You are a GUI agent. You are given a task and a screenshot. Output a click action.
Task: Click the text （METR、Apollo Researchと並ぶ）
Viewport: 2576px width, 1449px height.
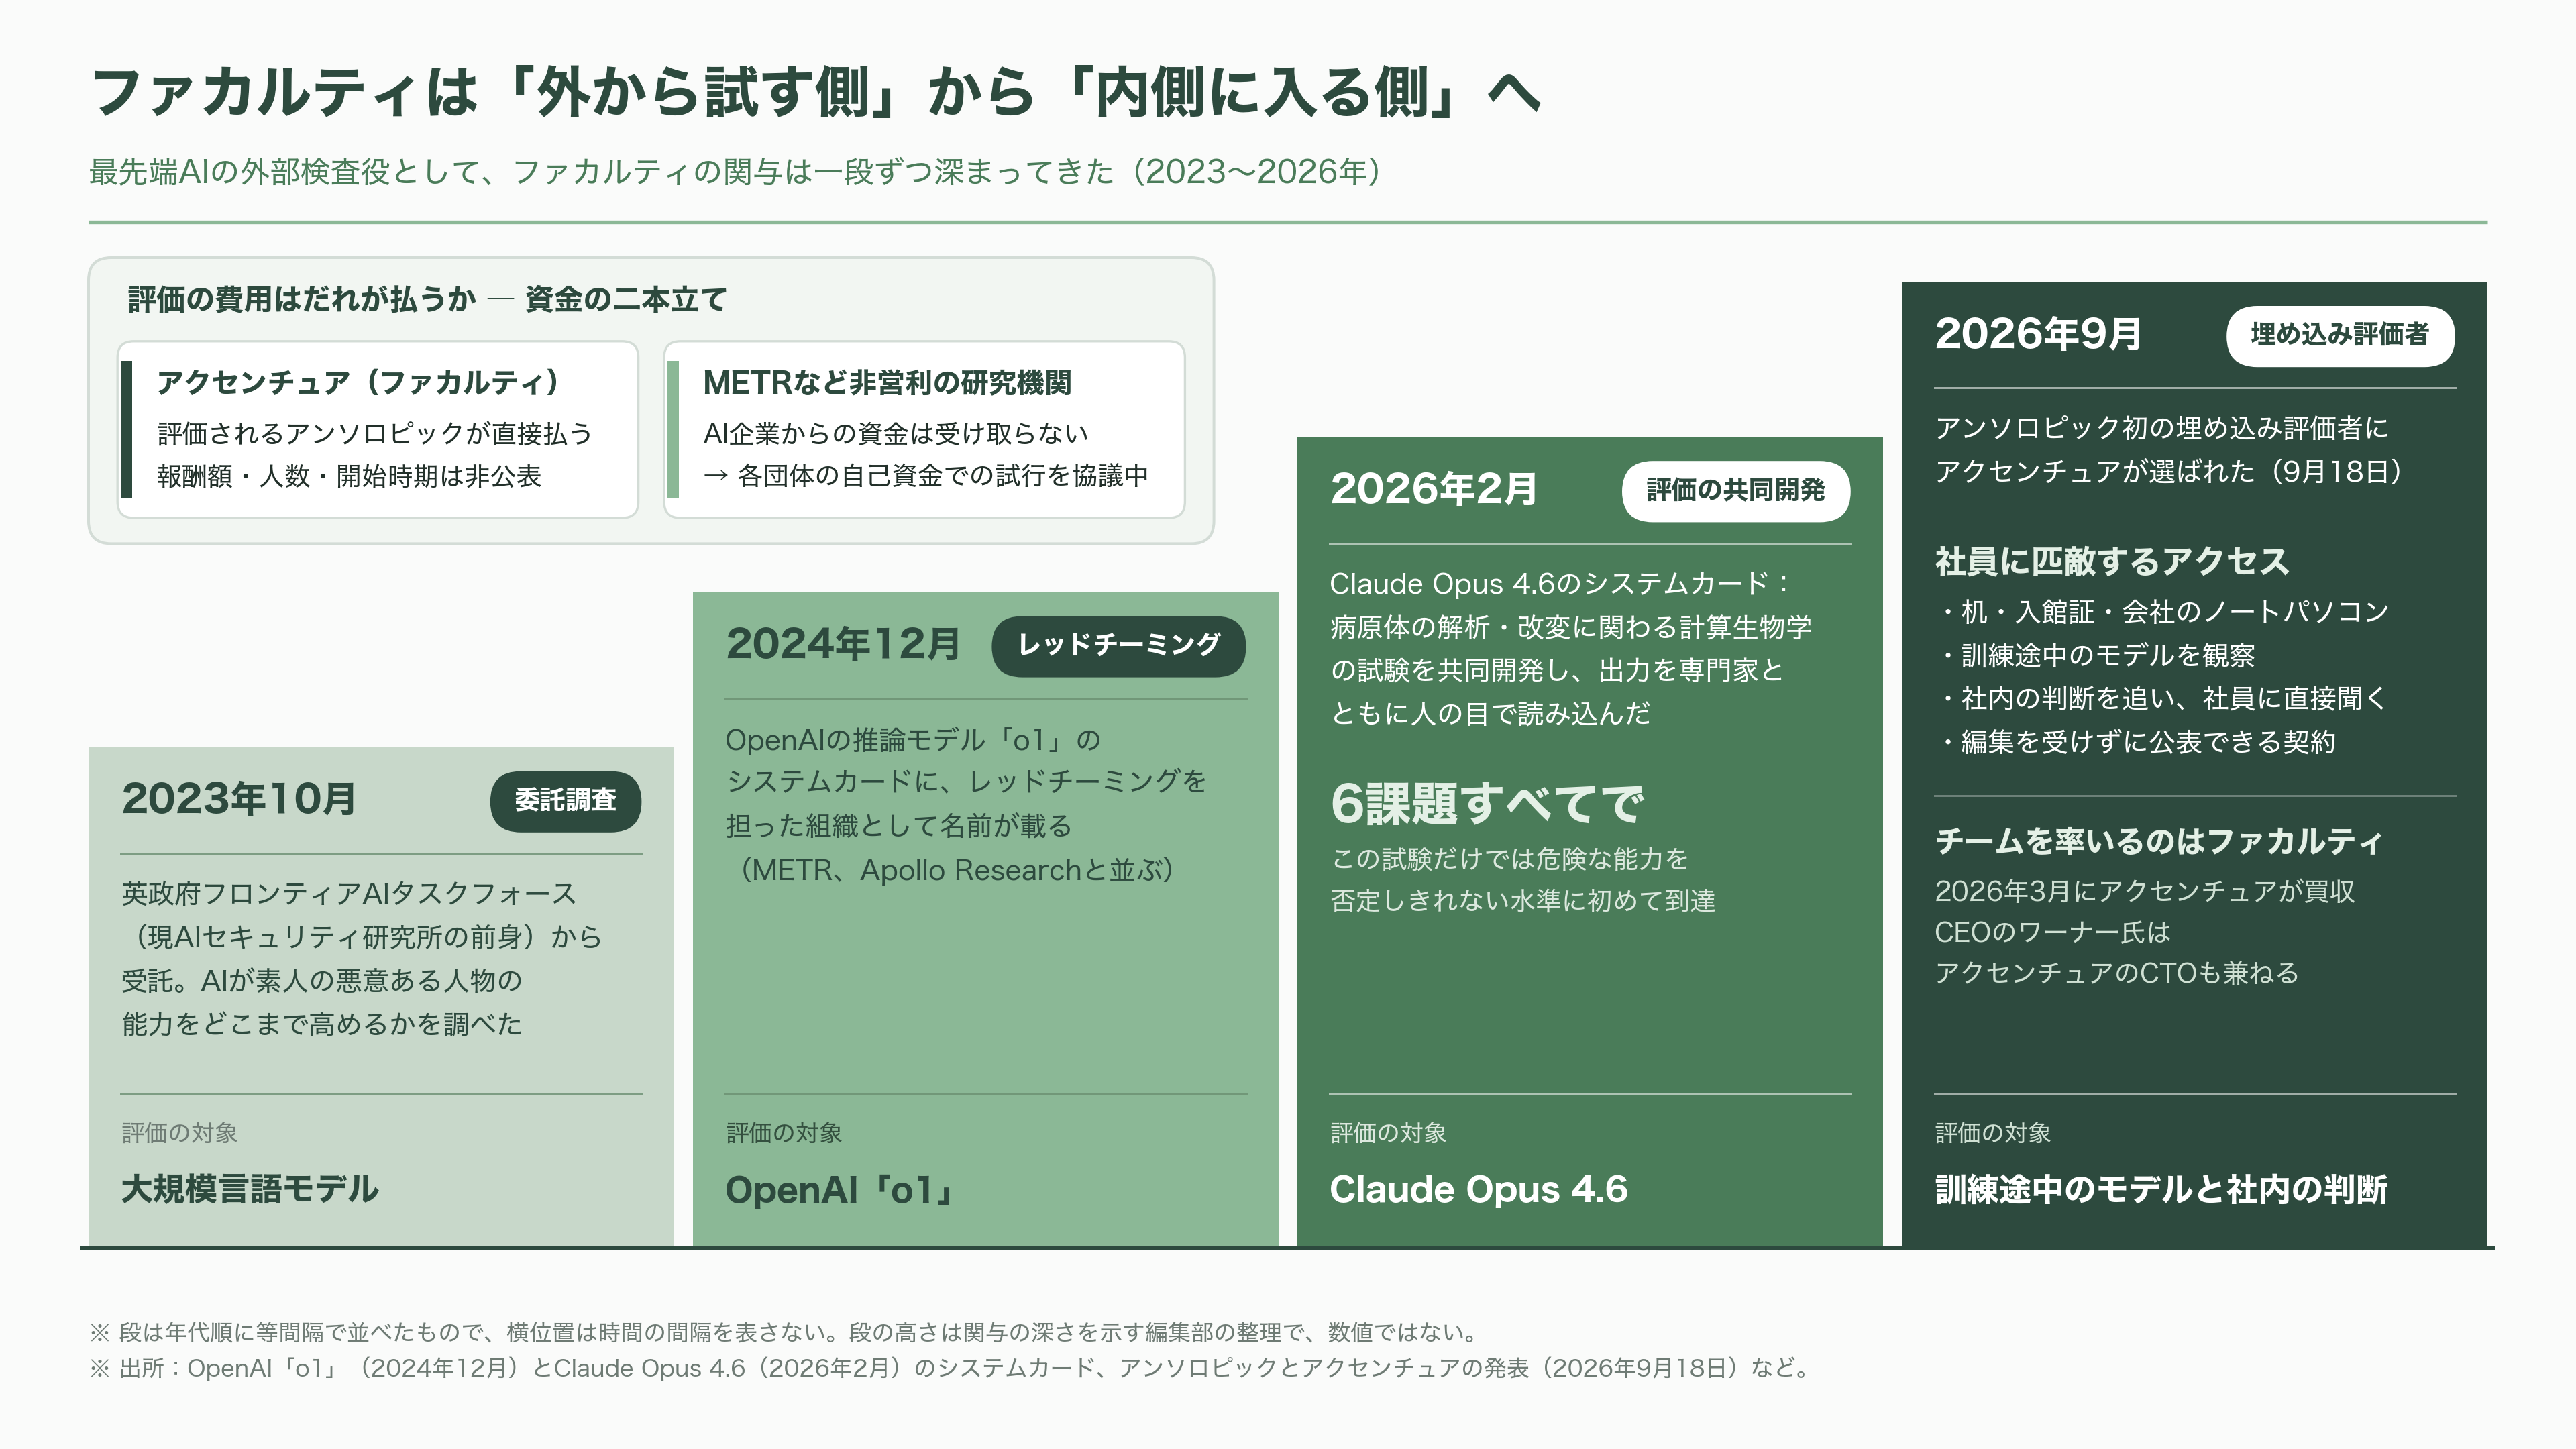[x=955, y=870]
